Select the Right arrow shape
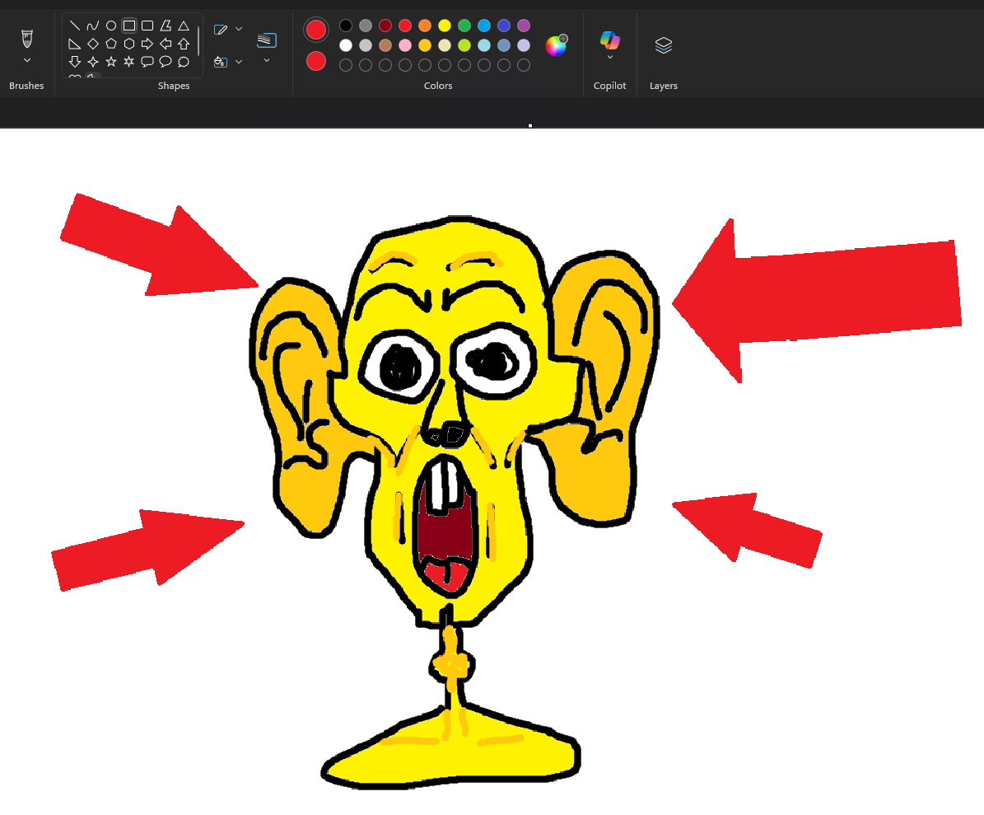The height and width of the screenshot is (815, 984). [x=147, y=44]
